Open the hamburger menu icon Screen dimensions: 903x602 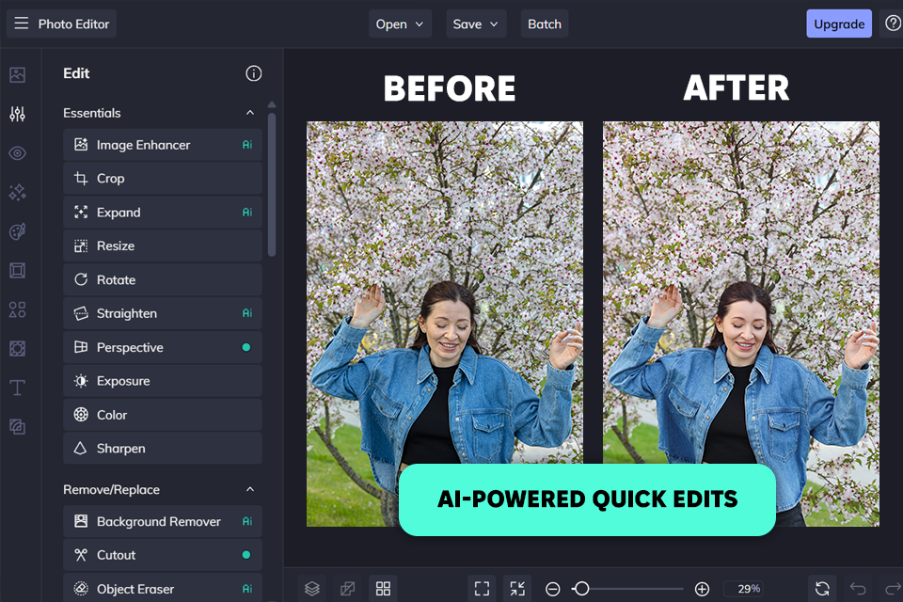click(x=22, y=23)
